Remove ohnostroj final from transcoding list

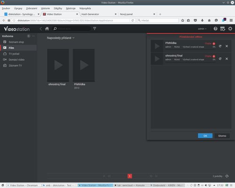click(227, 59)
